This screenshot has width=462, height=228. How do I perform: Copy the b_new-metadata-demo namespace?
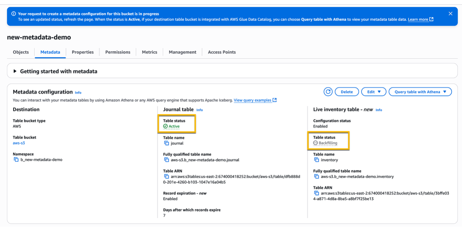click(x=16, y=159)
